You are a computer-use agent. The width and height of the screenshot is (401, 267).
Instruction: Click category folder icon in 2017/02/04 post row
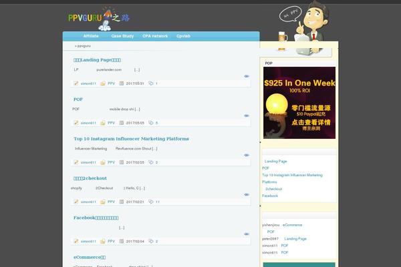(103, 241)
